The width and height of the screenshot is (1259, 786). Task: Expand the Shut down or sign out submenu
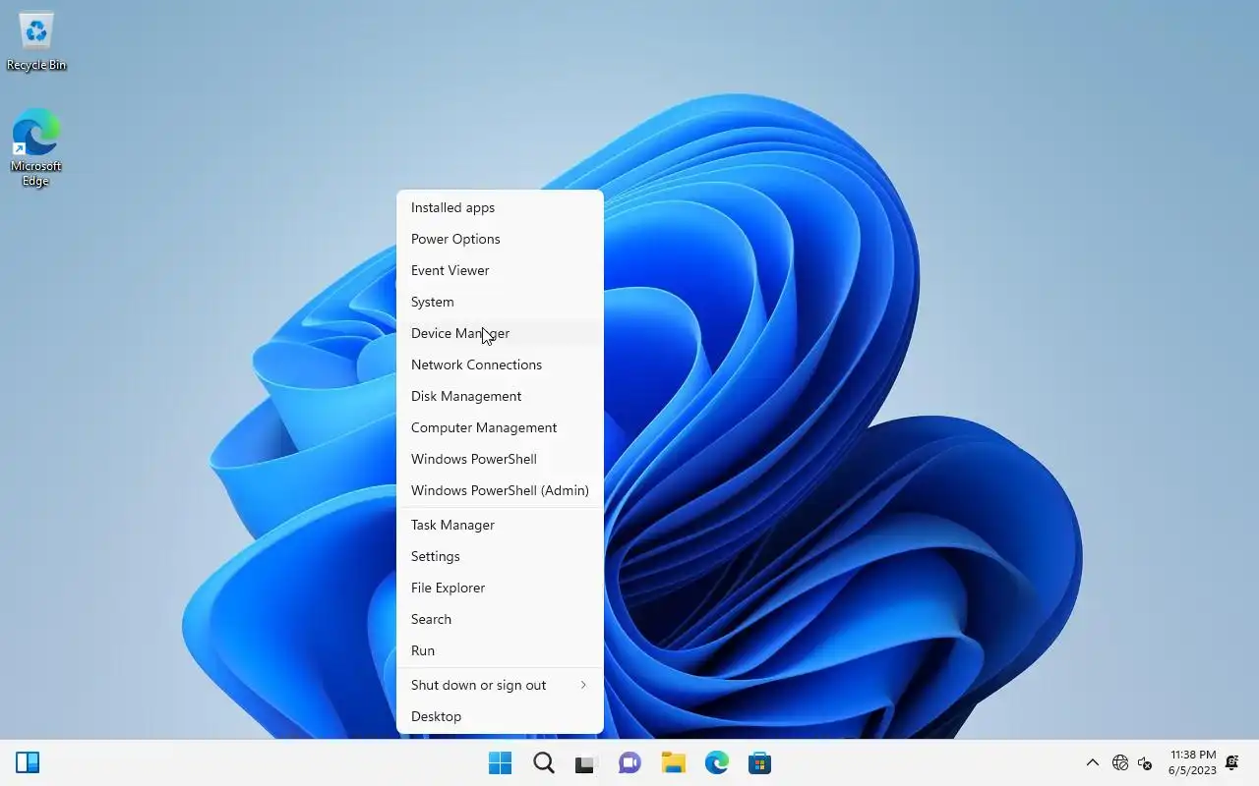(500, 685)
